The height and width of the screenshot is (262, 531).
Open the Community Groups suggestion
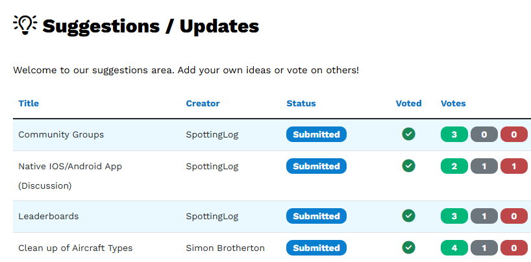click(61, 134)
